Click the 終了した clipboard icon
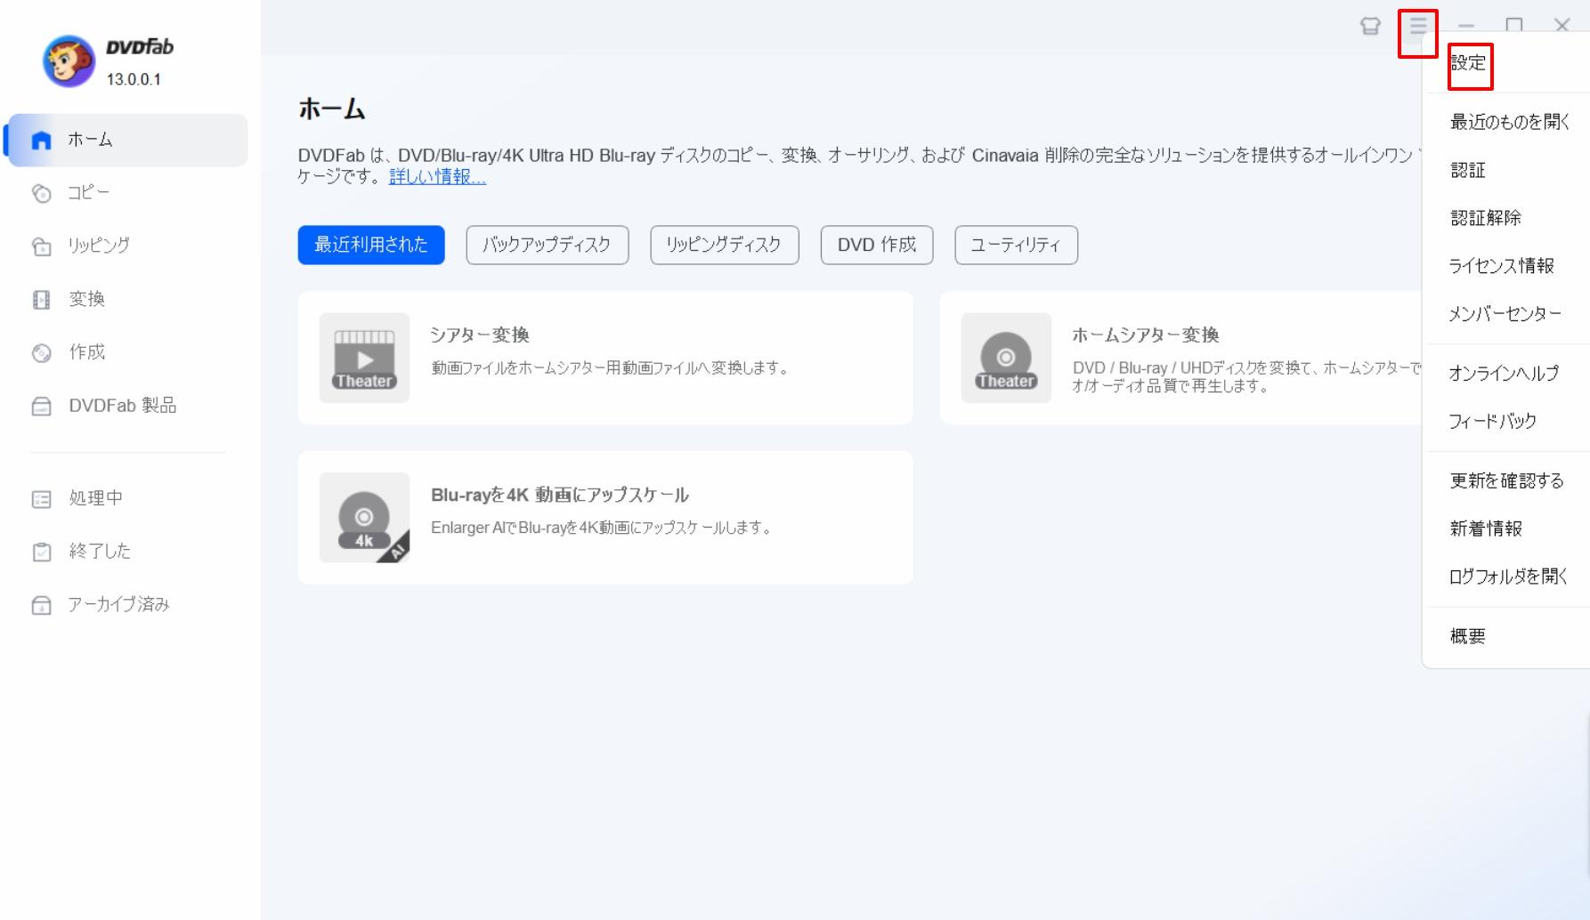1590x920 pixels. coord(41,553)
